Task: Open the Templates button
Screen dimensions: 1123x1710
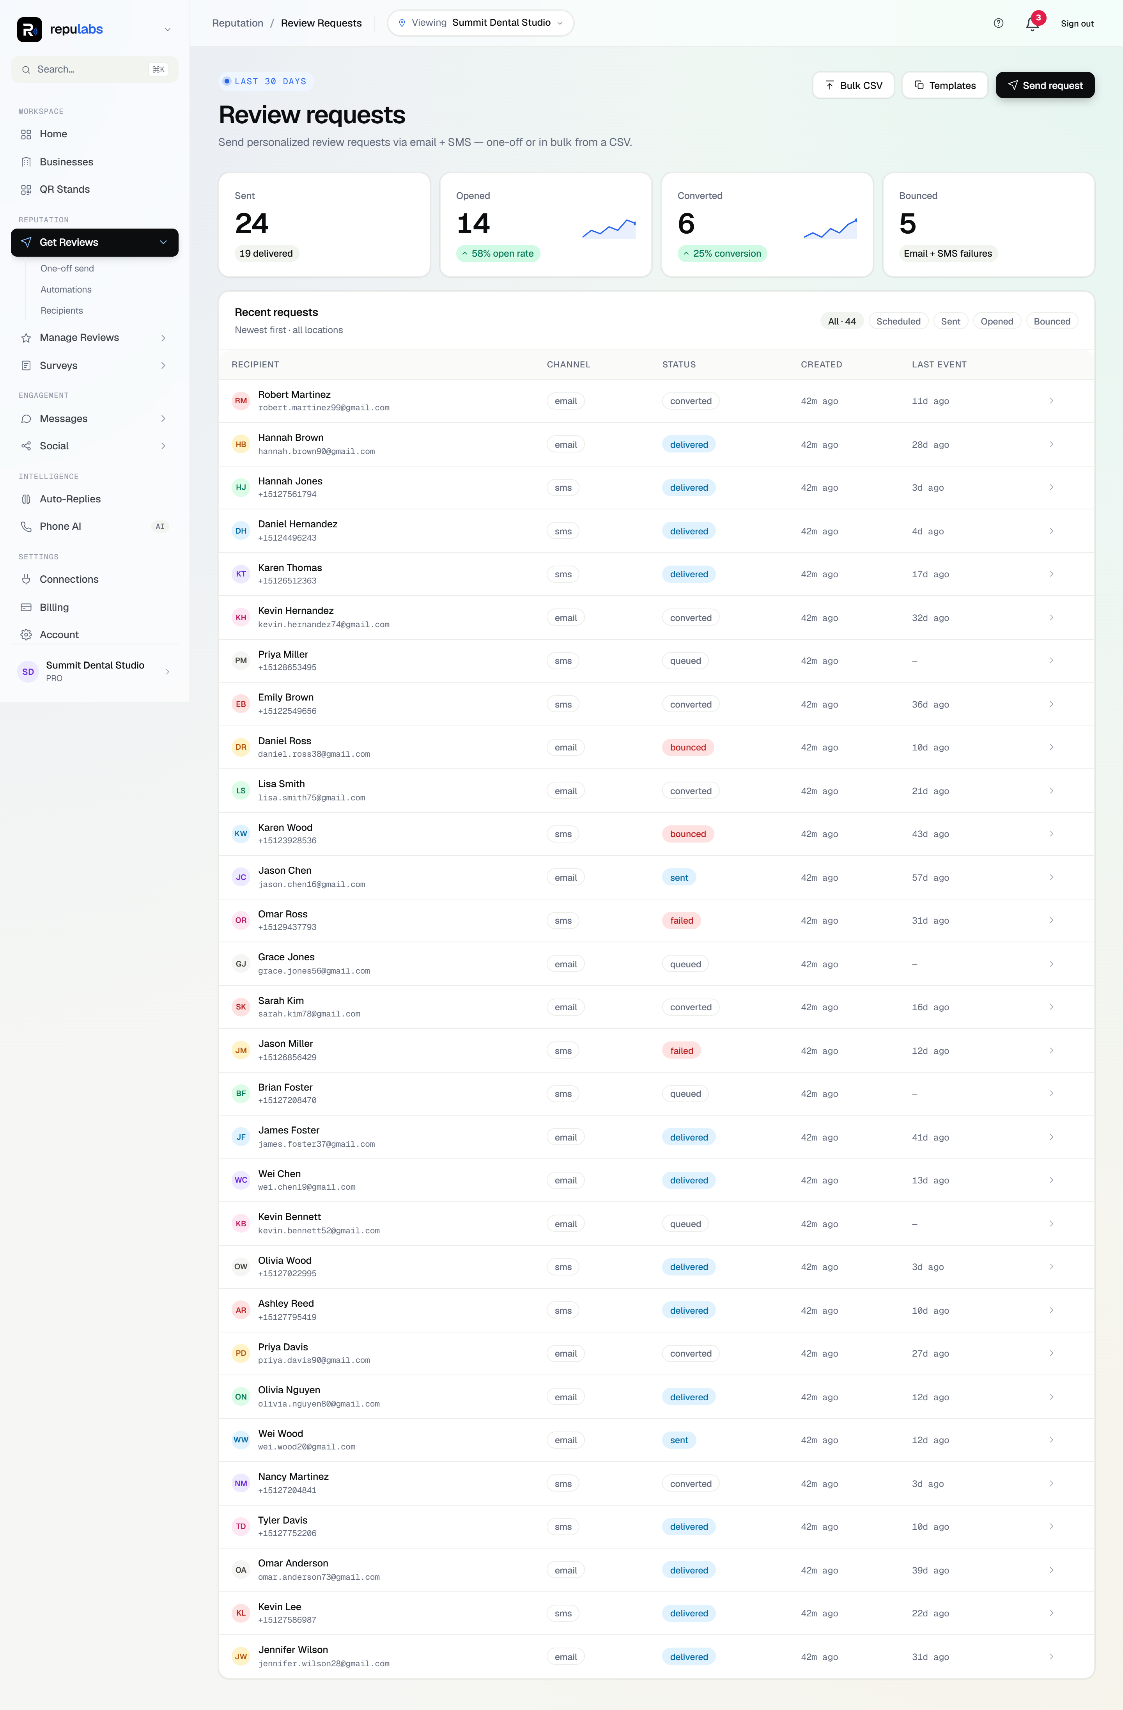Action: 945,85
